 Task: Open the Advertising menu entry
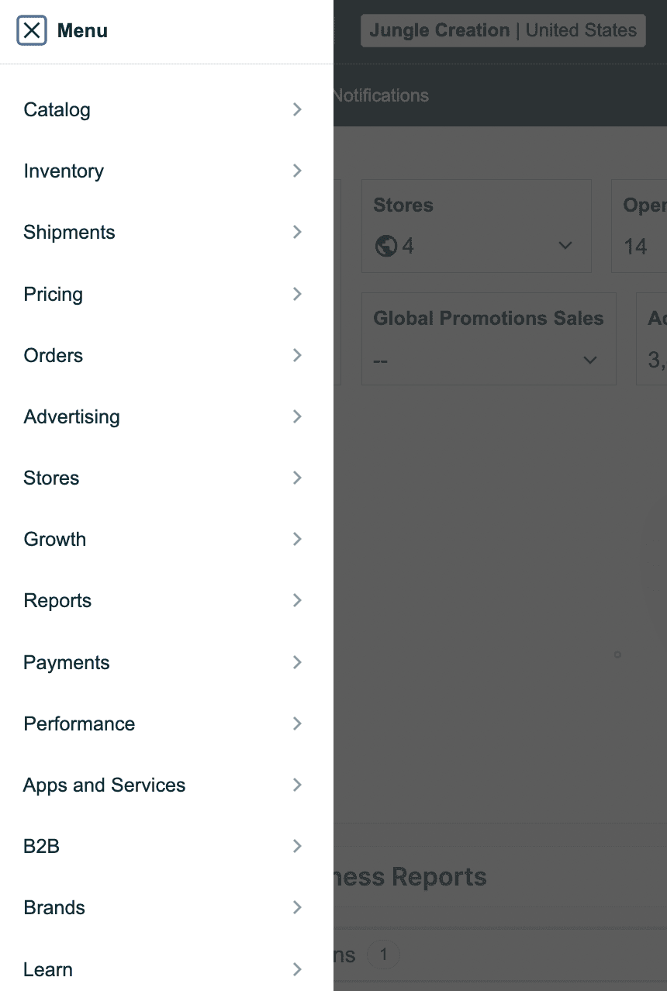click(72, 416)
